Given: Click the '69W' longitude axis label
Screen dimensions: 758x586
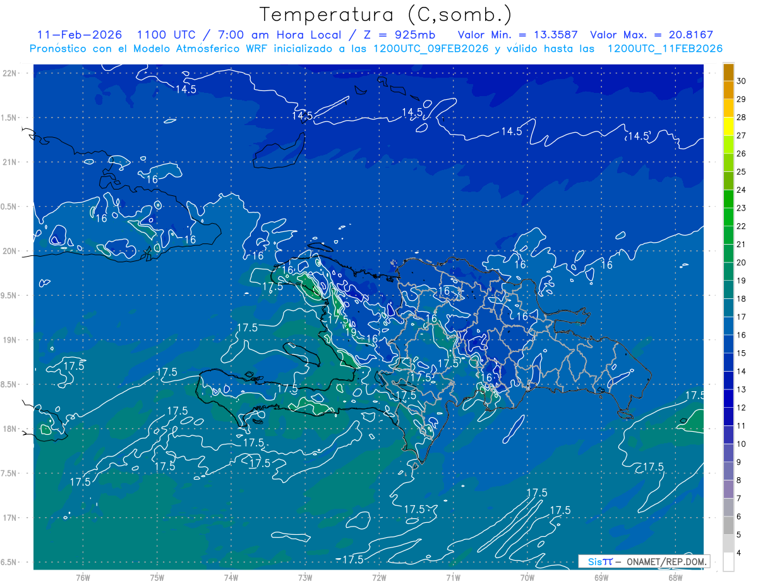Looking at the screenshot, I should (601, 577).
